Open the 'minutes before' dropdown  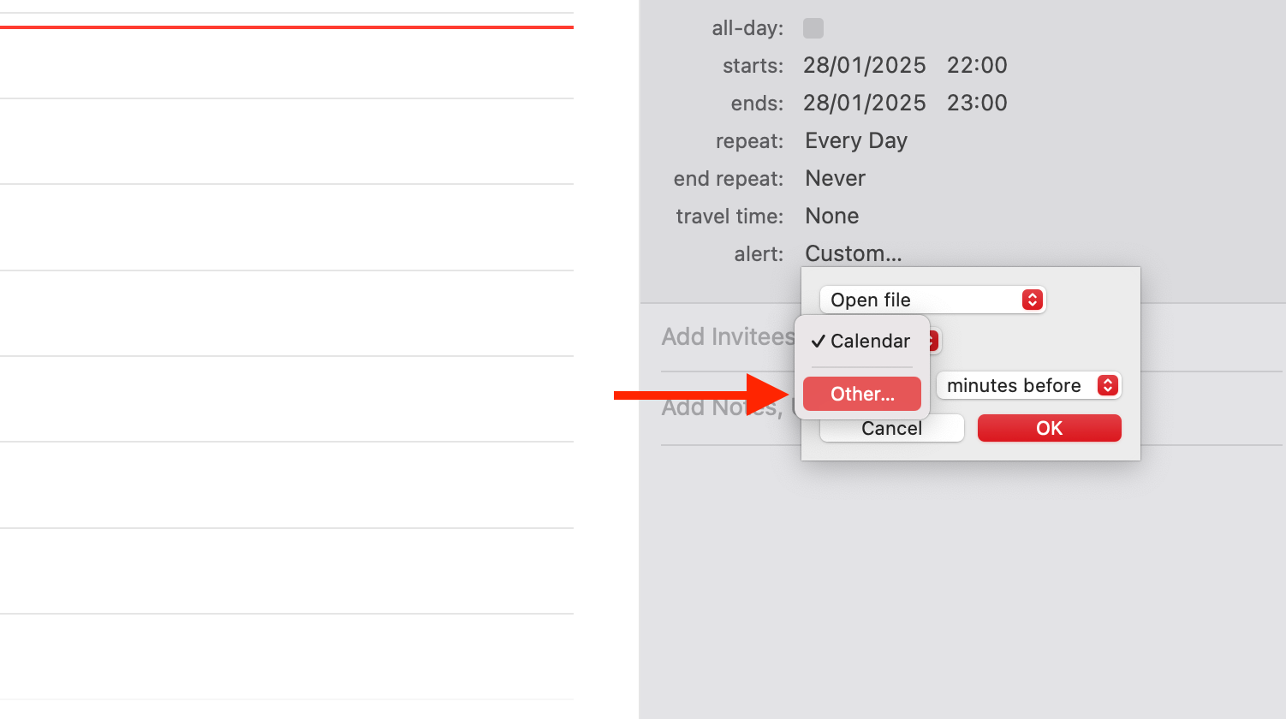pos(1028,385)
